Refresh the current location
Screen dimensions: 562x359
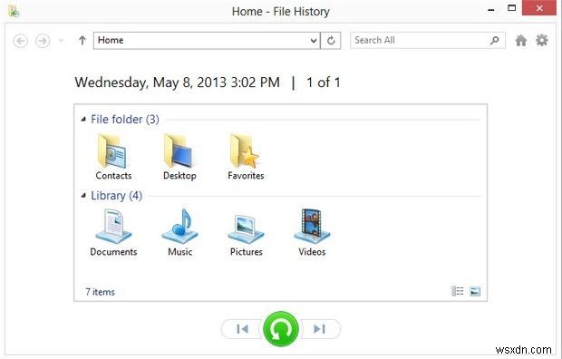[331, 41]
